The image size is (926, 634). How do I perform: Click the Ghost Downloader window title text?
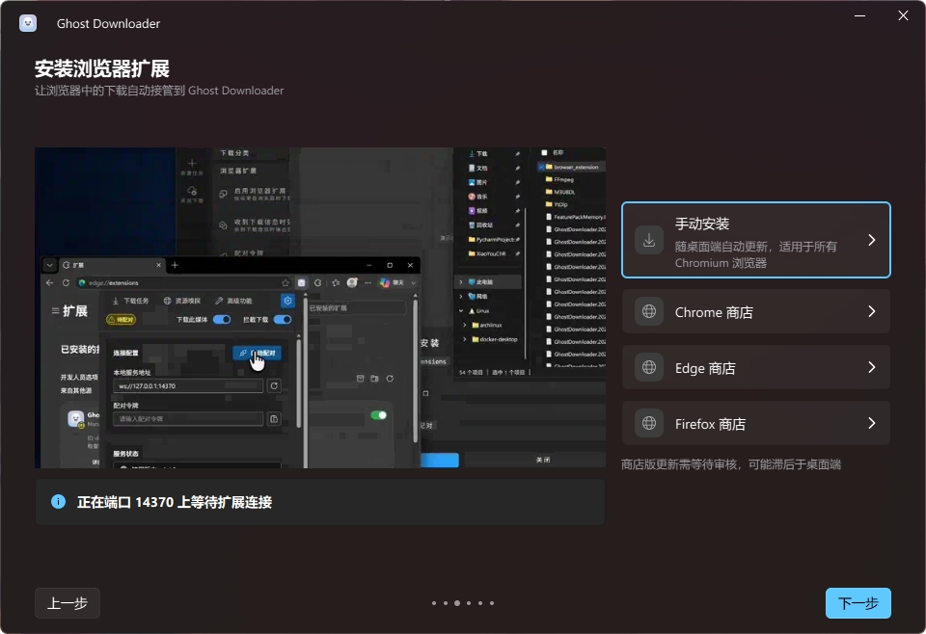[108, 23]
